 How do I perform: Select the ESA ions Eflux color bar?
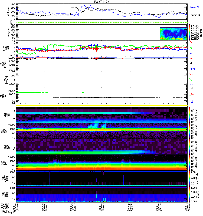tap(189, 131)
